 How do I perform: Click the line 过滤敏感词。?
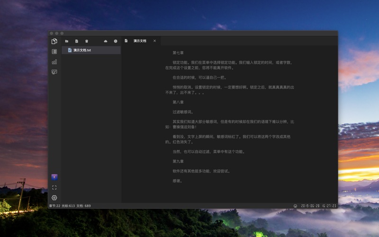[x=183, y=112]
